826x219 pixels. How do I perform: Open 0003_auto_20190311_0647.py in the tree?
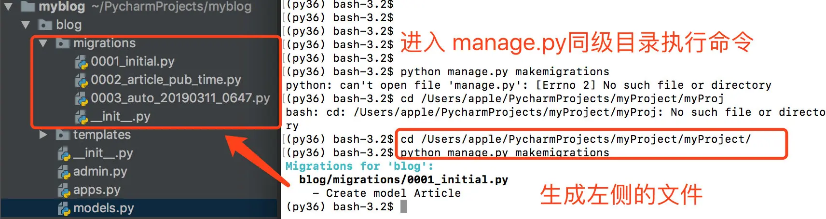[x=180, y=98]
